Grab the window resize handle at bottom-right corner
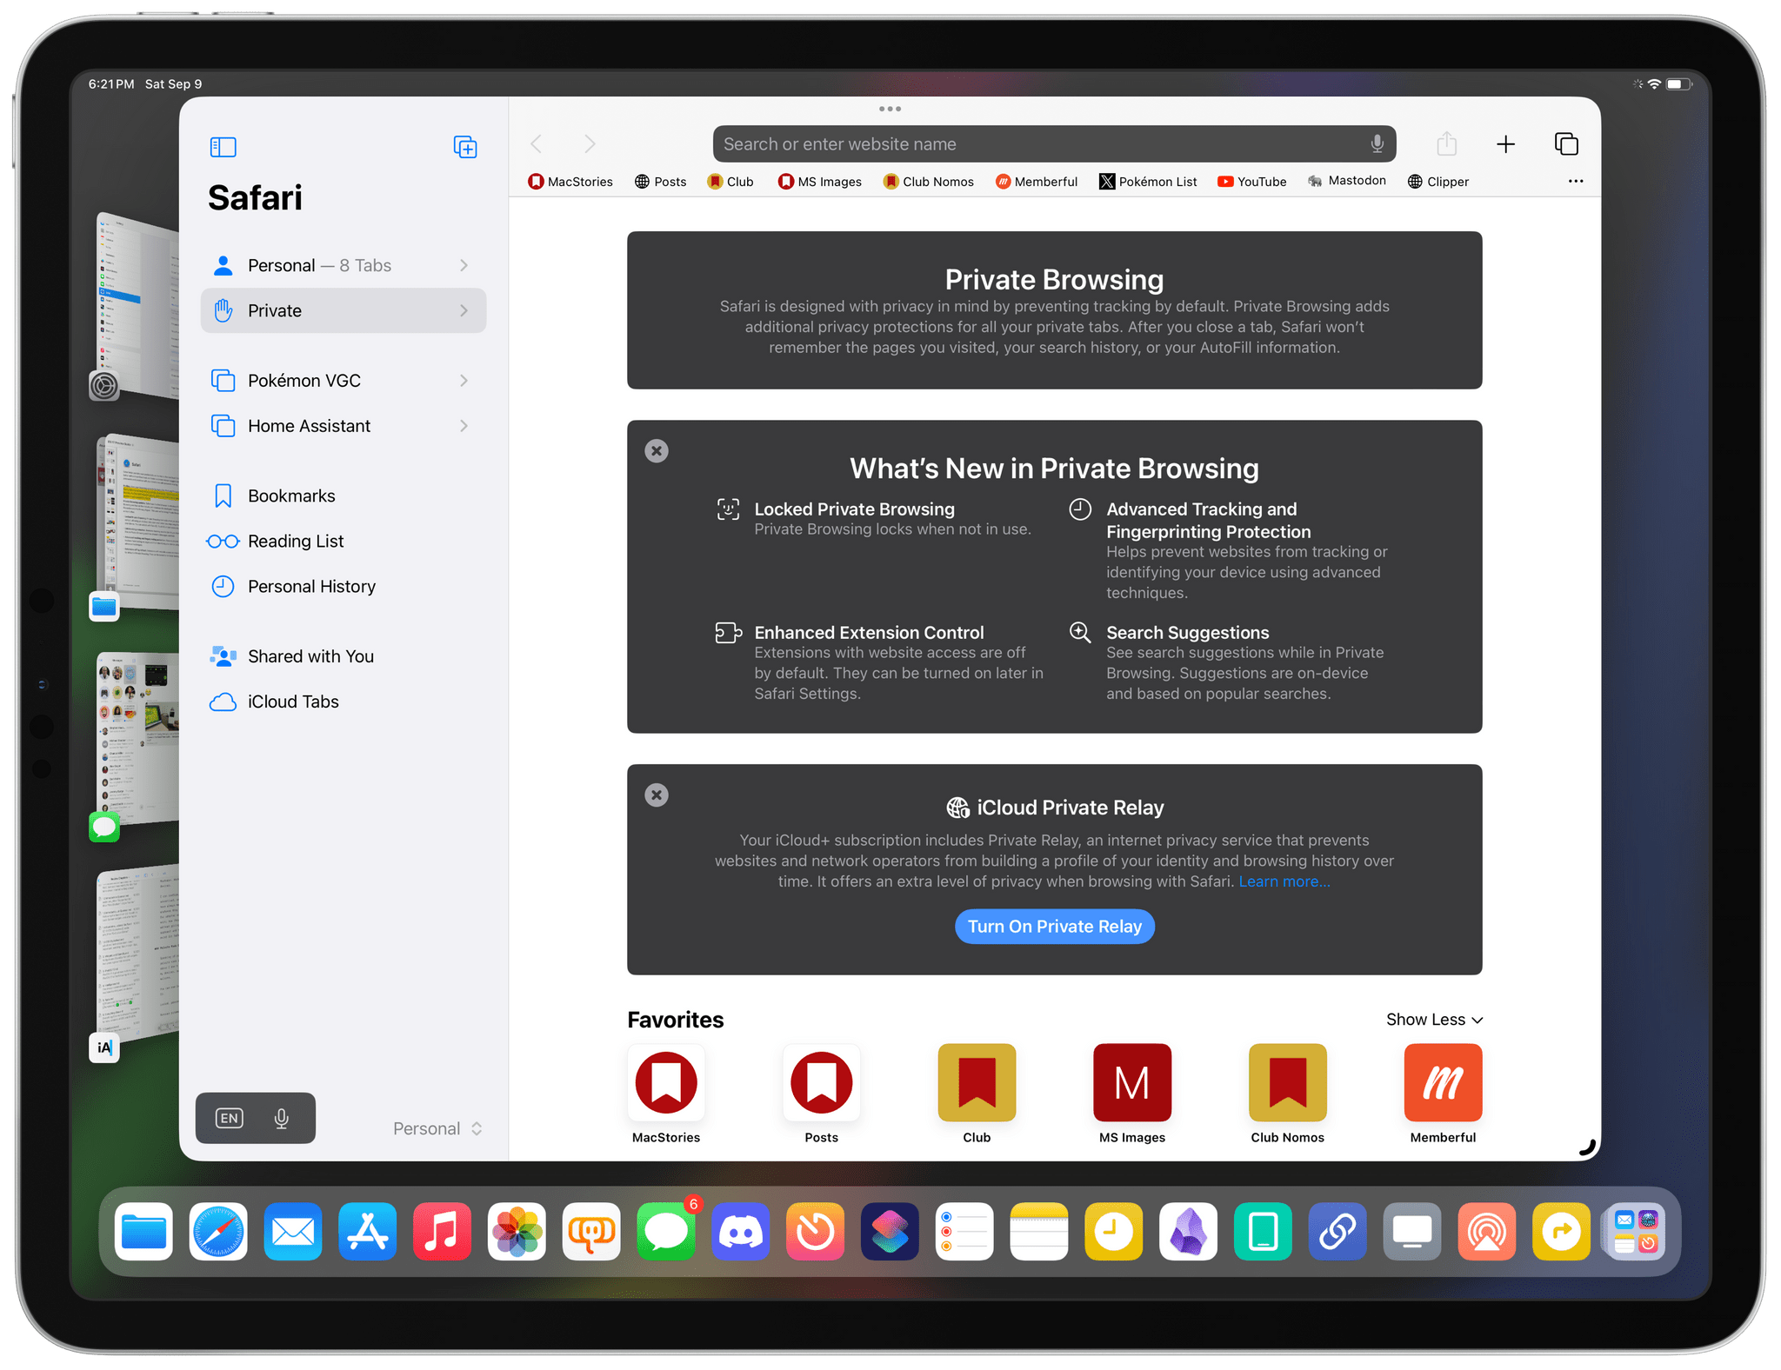1781x1370 pixels. click(1587, 1148)
